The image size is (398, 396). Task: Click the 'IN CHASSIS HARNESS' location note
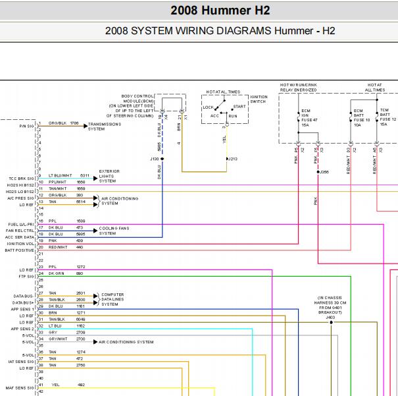click(330, 305)
